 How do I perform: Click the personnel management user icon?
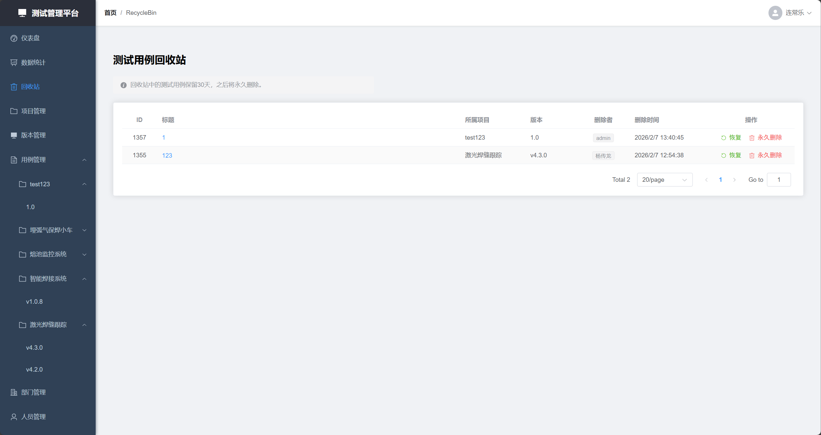click(14, 417)
